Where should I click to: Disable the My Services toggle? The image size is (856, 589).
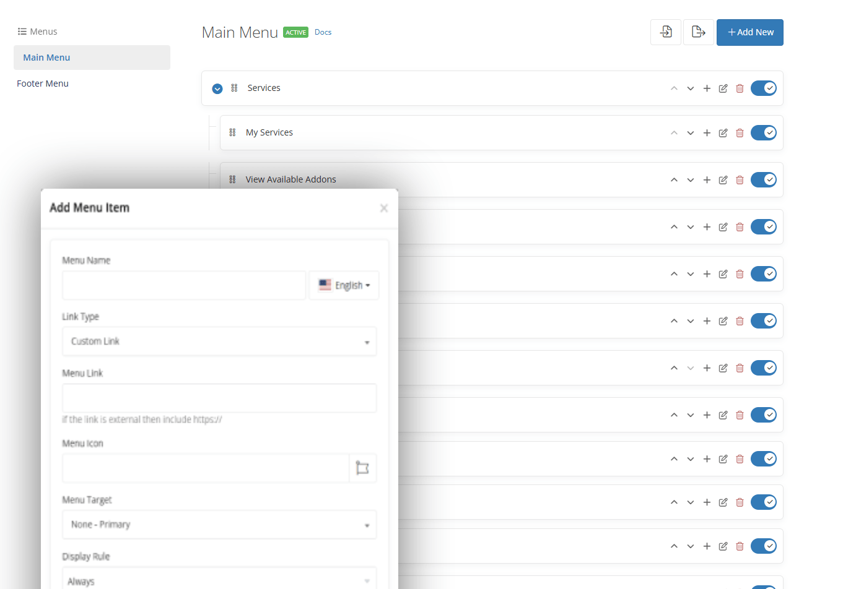click(x=764, y=133)
